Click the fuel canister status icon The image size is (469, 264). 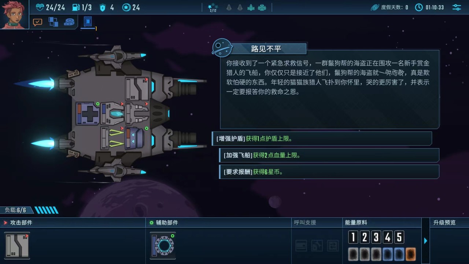pyautogui.click(x=76, y=7)
